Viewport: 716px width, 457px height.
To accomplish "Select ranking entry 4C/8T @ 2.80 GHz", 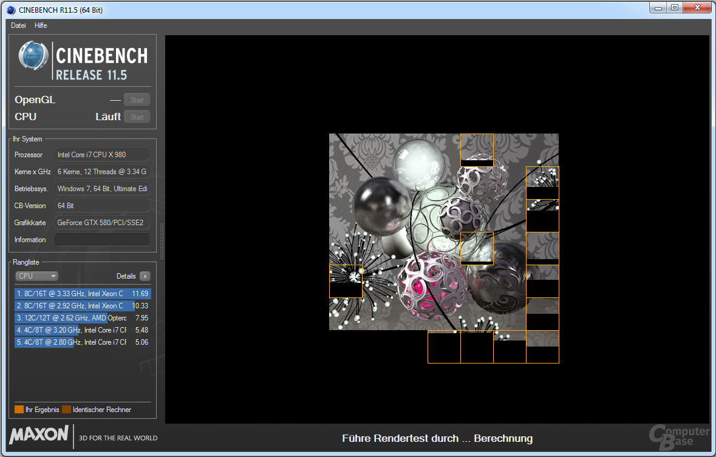I will (83, 342).
